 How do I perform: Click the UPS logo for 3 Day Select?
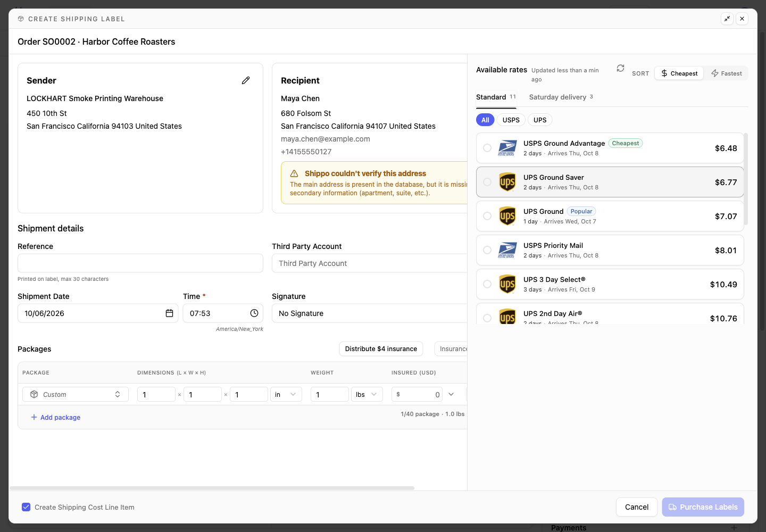(507, 284)
